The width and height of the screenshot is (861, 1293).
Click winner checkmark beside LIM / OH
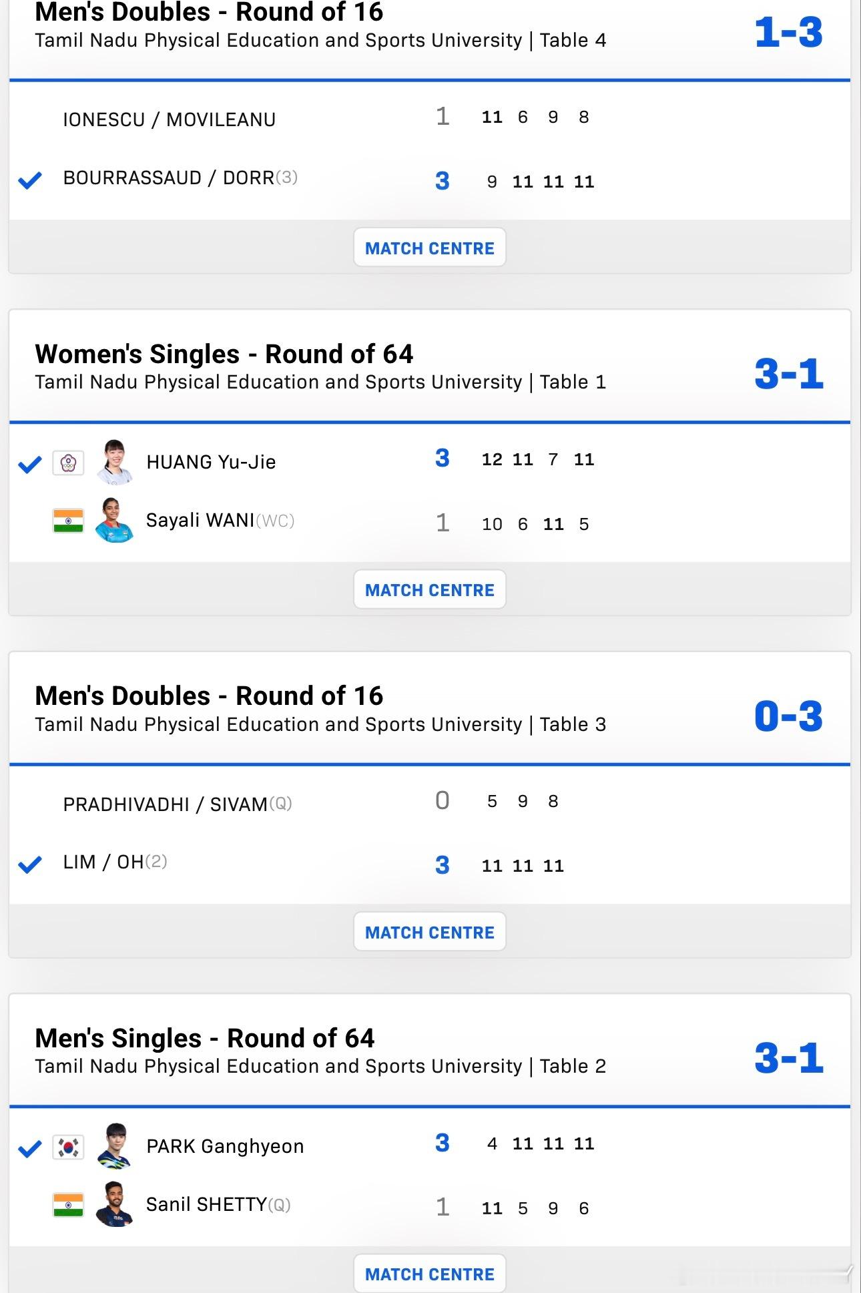[x=30, y=864]
